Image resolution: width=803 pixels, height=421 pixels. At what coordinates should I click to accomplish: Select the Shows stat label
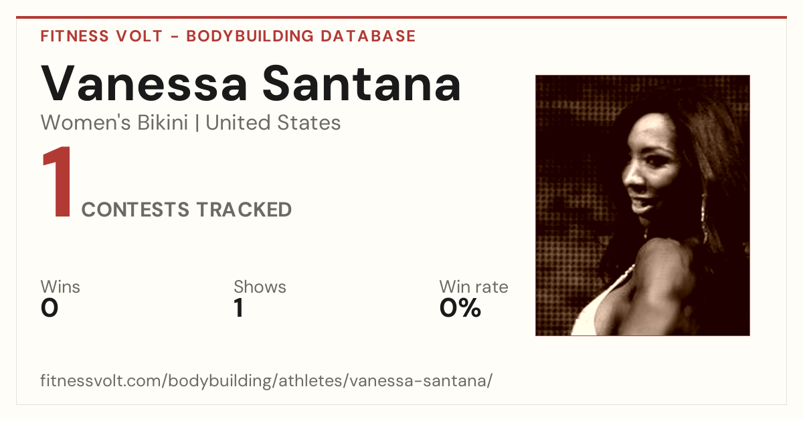(260, 287)
